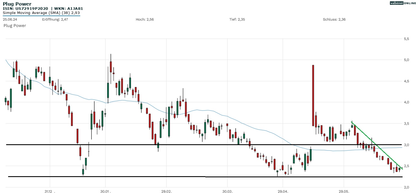This screenshot has height=193, width=418.
Task: Click the Plug Power series label above chart
Action: click(x=15, y=25)
